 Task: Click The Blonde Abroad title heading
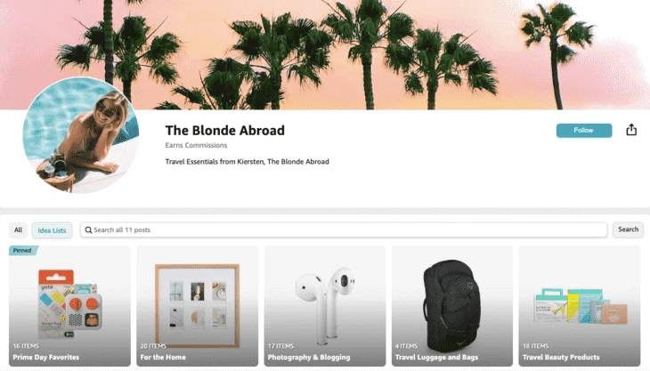point(224,131)
